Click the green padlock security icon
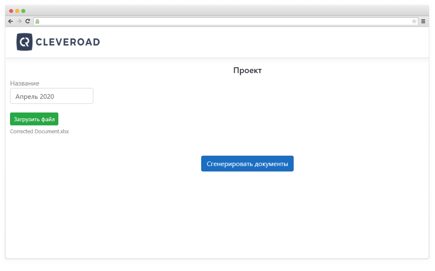Screen dimensions: 435x271 click(x=37, y=21)
